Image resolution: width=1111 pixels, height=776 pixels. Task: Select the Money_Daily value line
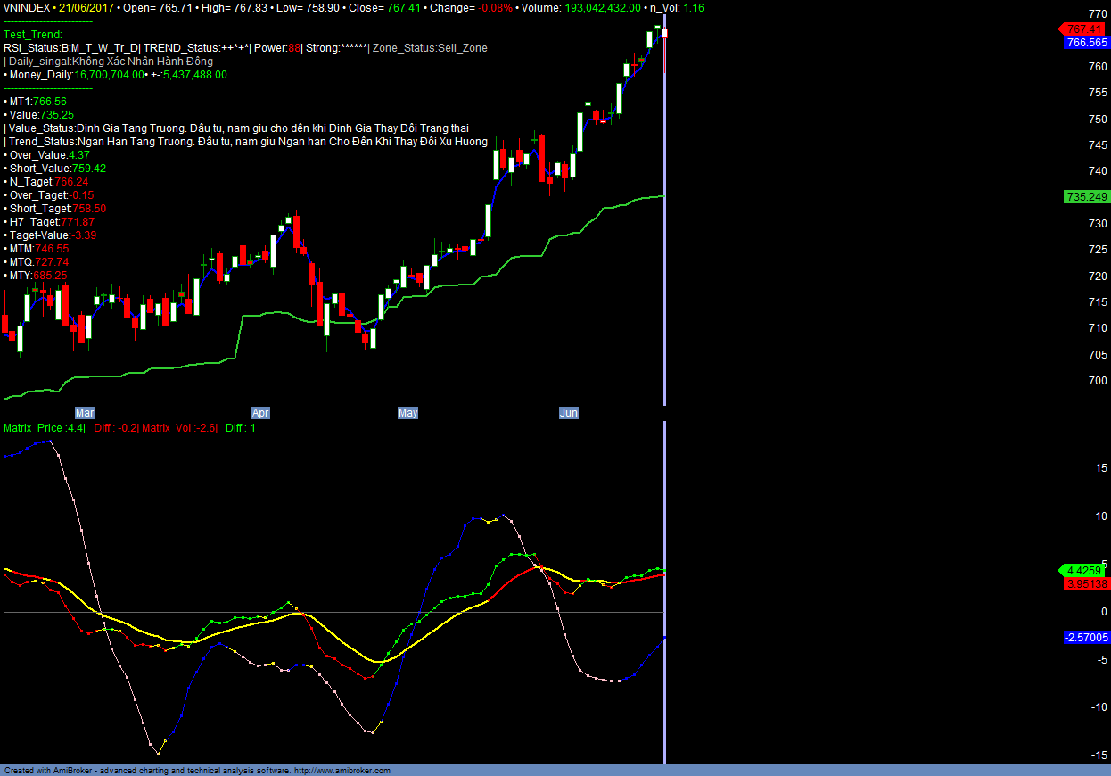pyautogui.click(x=116, y=75)
